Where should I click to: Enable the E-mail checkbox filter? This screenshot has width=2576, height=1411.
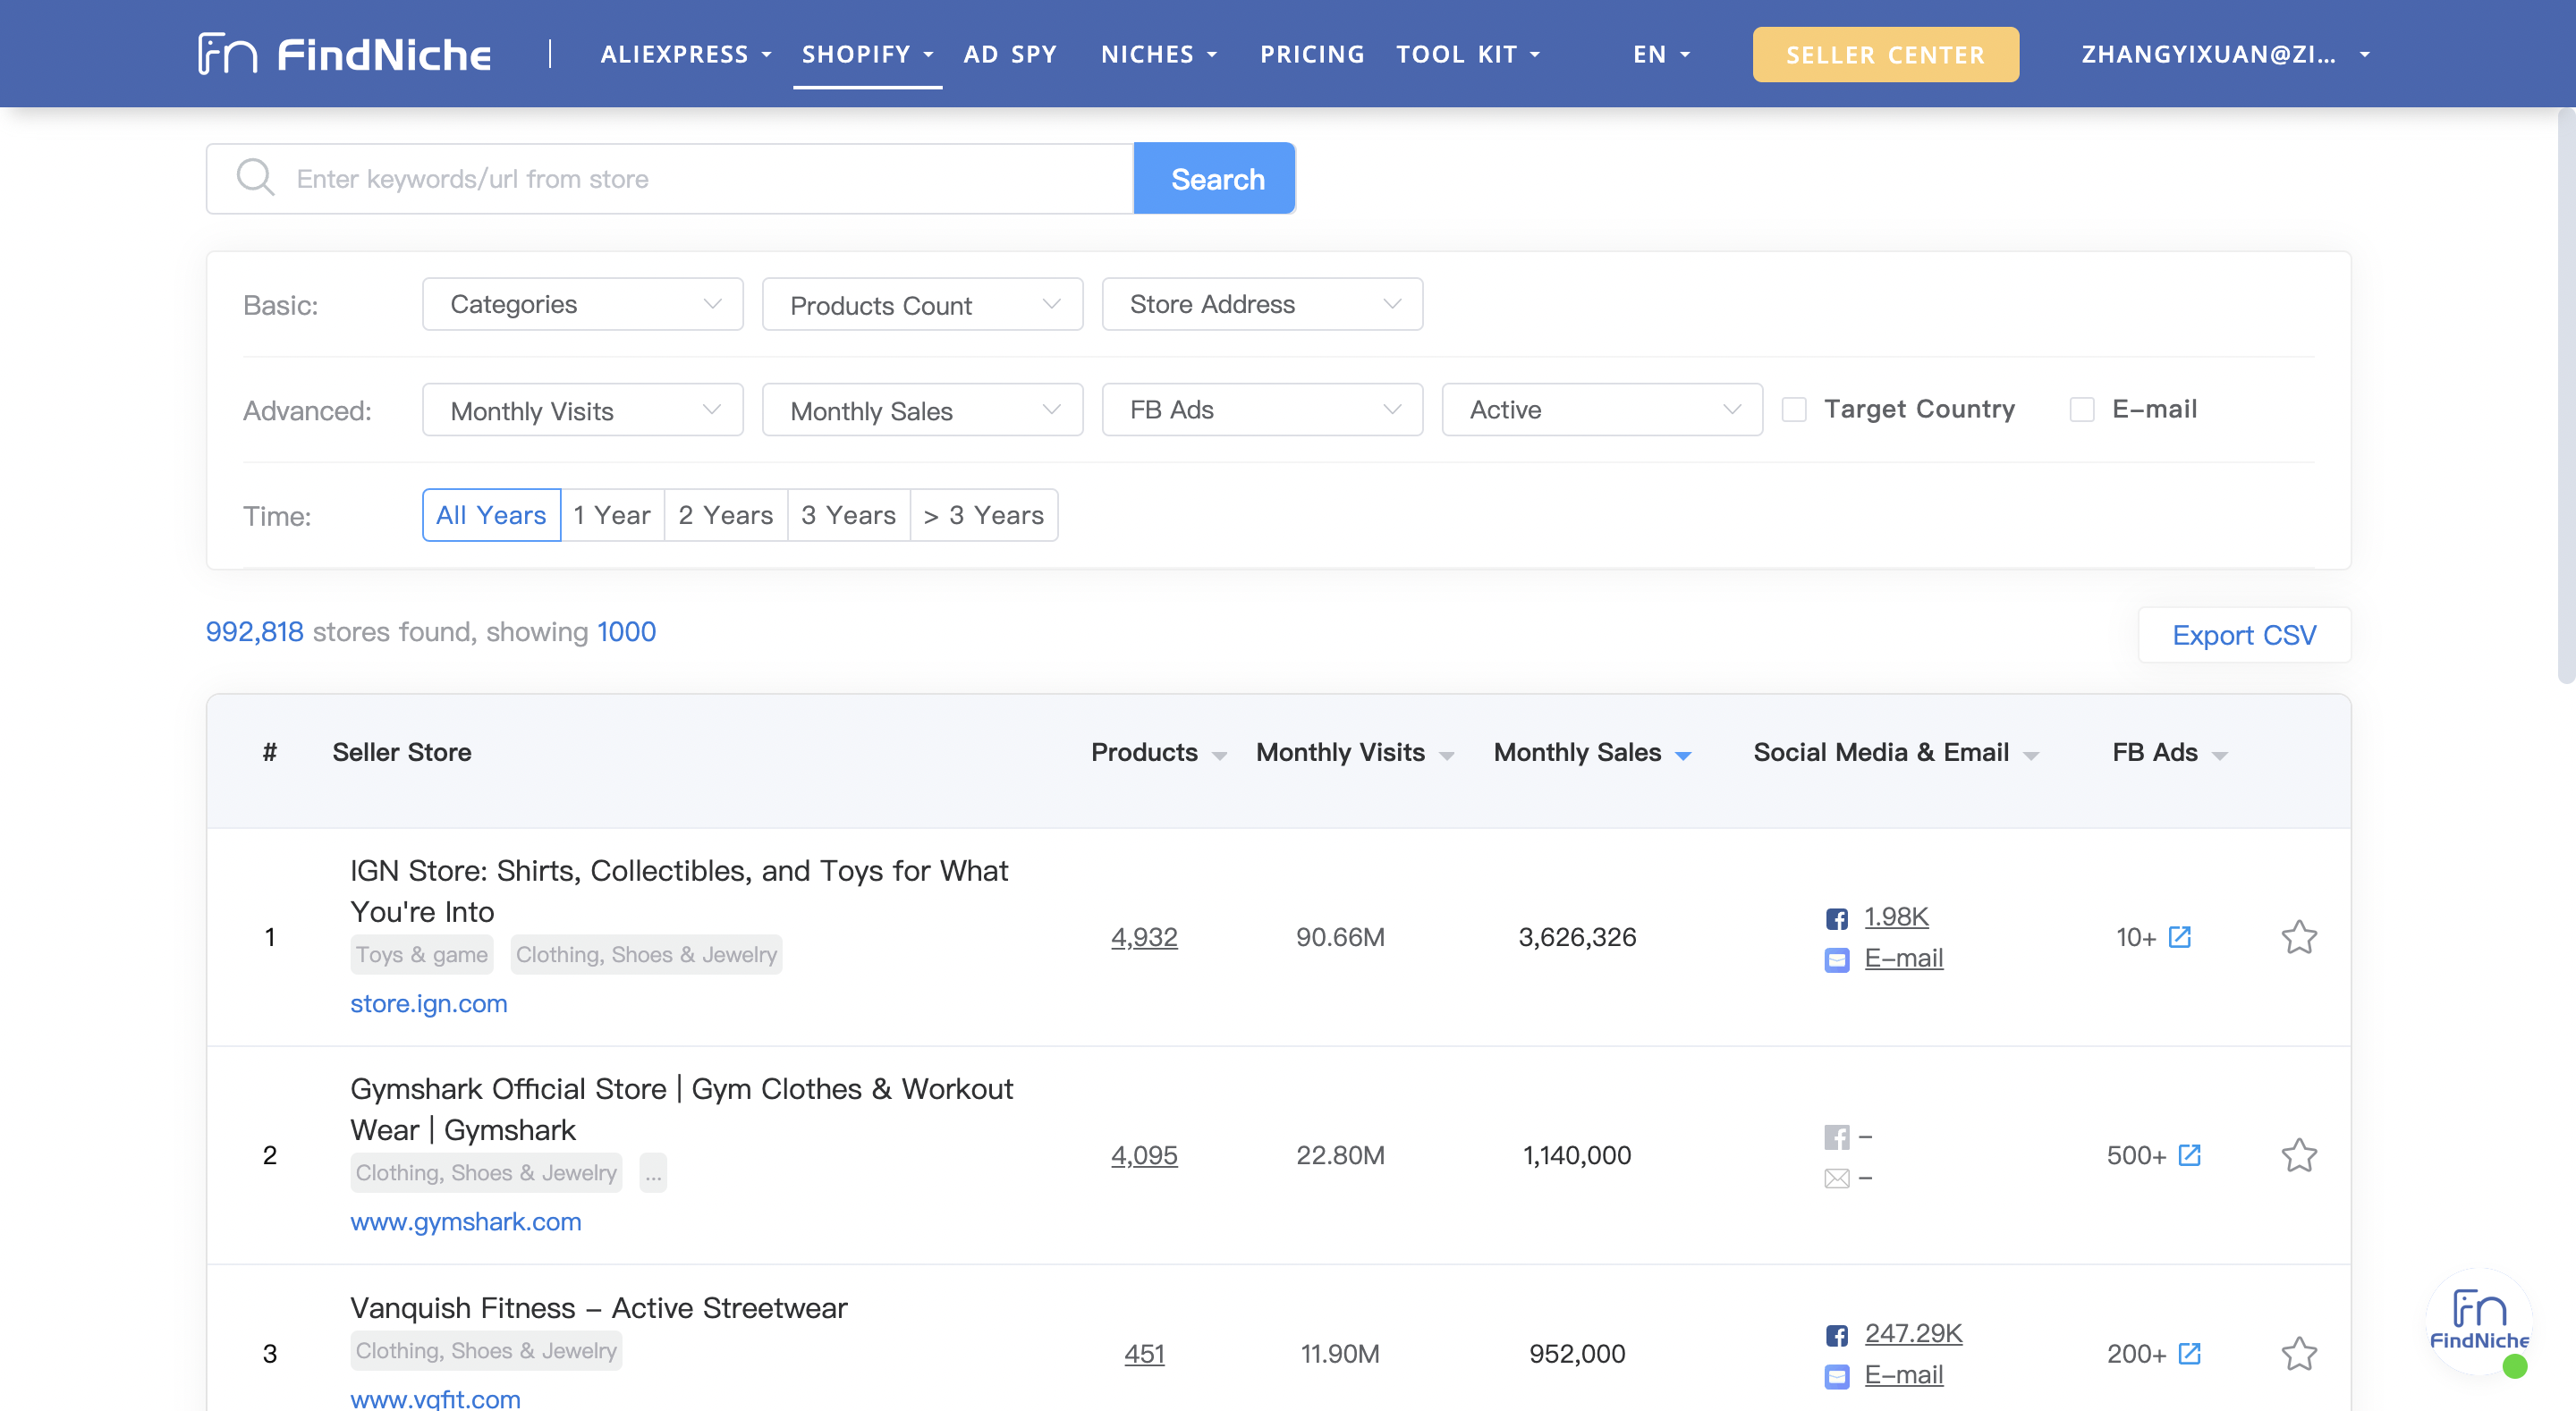tap(2079, 409)
